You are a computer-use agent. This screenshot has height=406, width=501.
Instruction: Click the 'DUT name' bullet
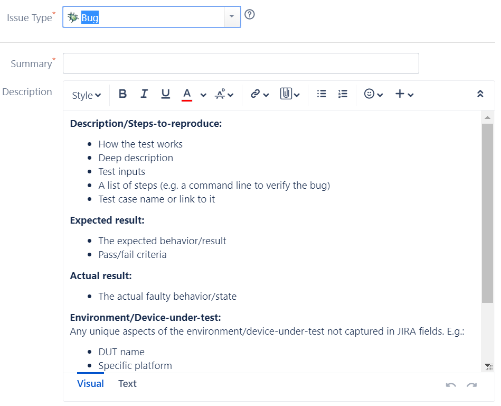[121, 352]
